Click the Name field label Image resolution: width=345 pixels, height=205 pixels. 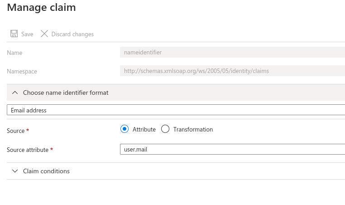click(x=14, y=53)
